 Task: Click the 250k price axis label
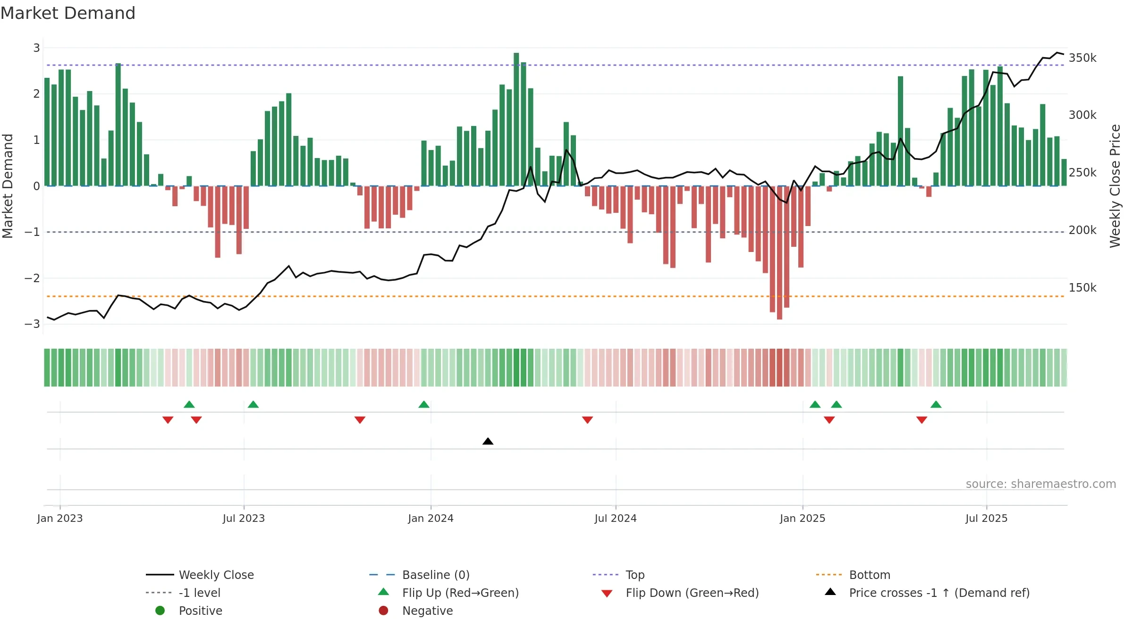[1083, 173]
